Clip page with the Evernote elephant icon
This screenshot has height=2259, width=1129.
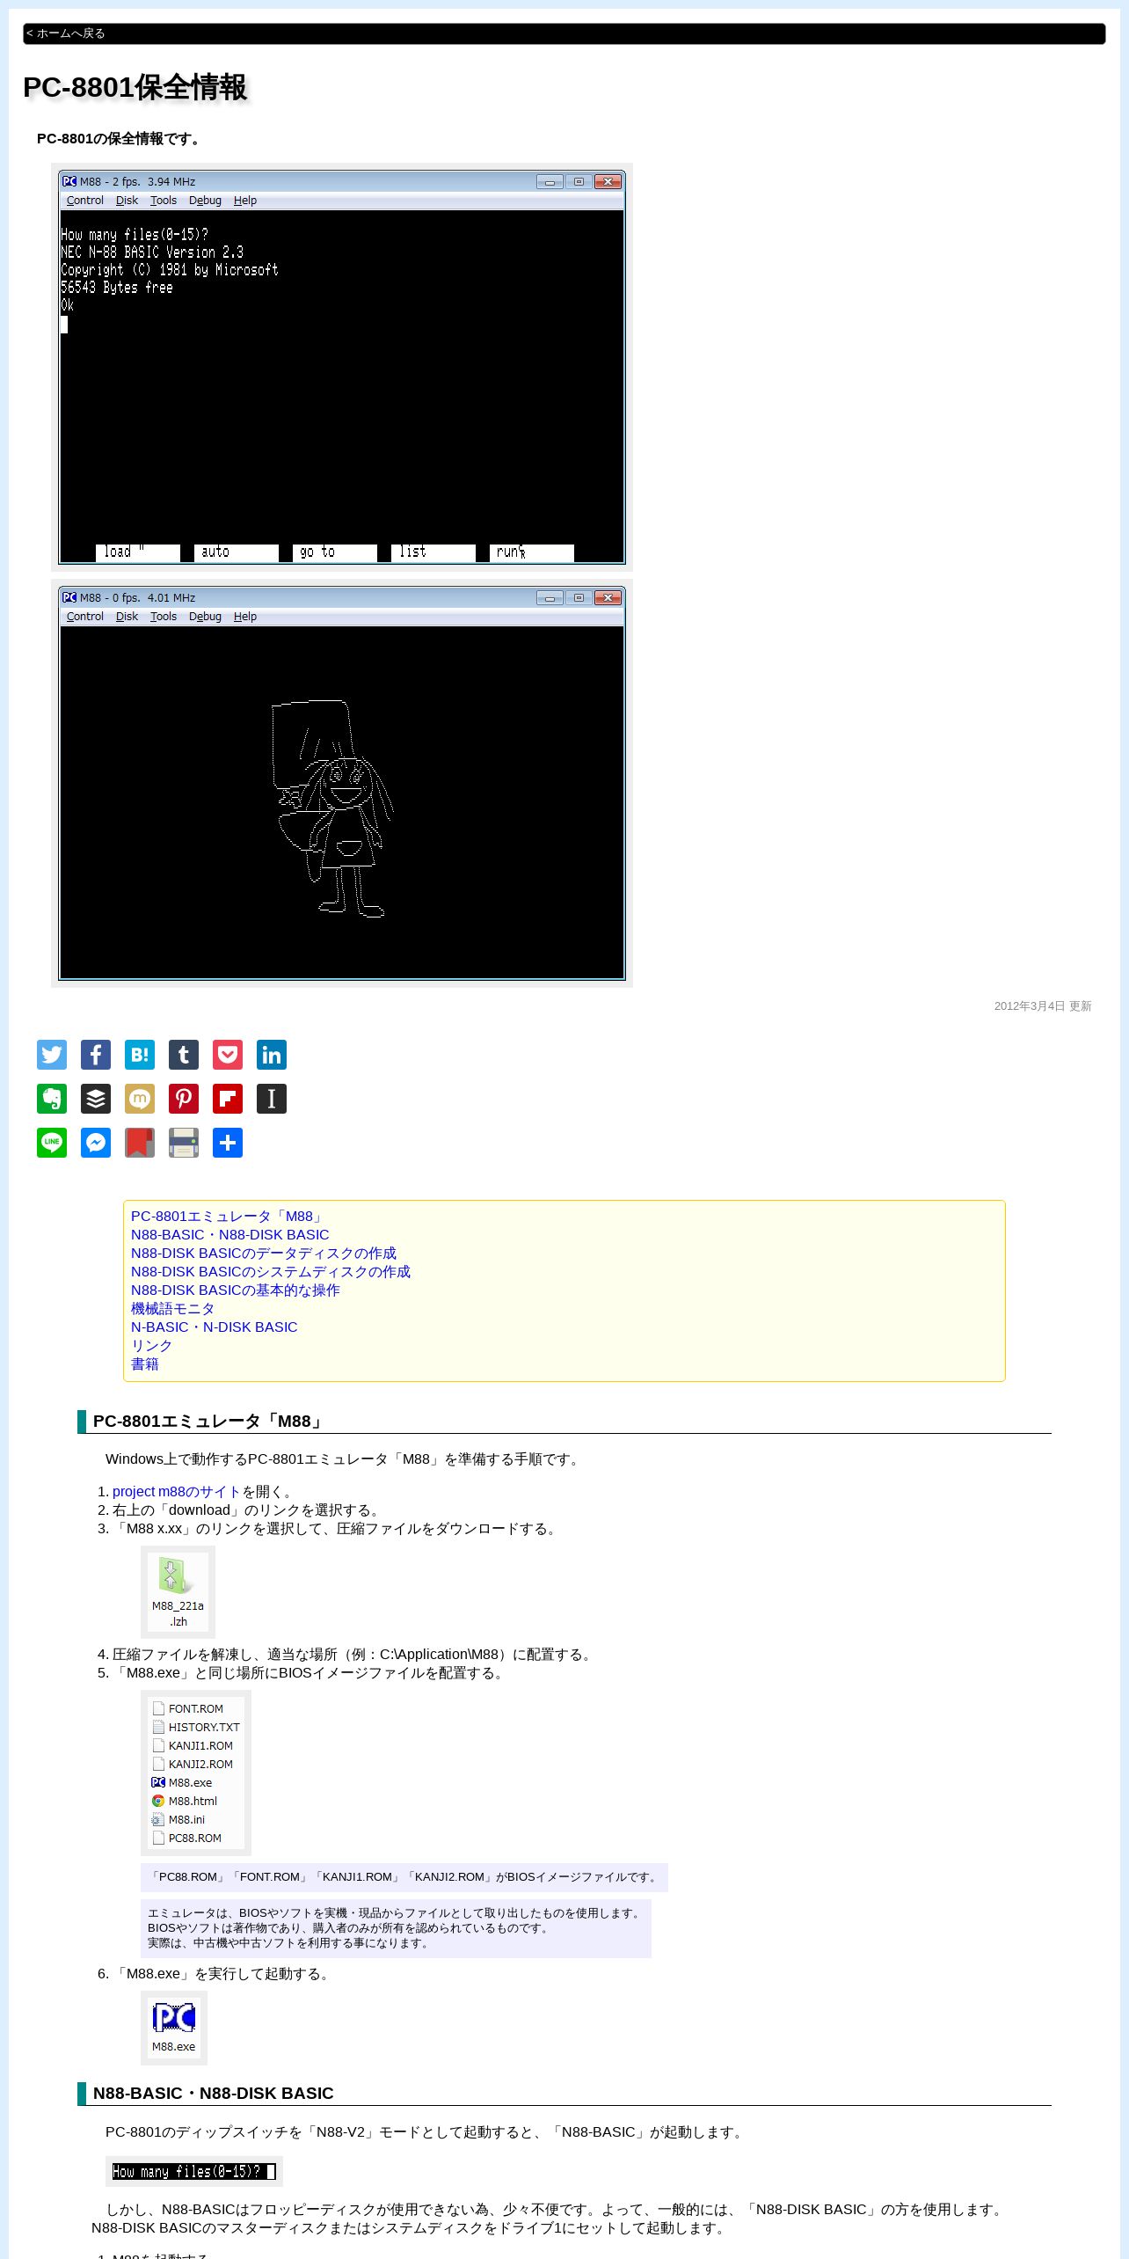tap(52, 1099)
